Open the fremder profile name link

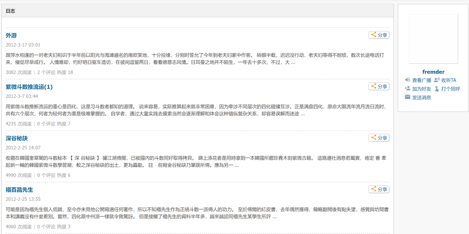[x=433, y=72]
